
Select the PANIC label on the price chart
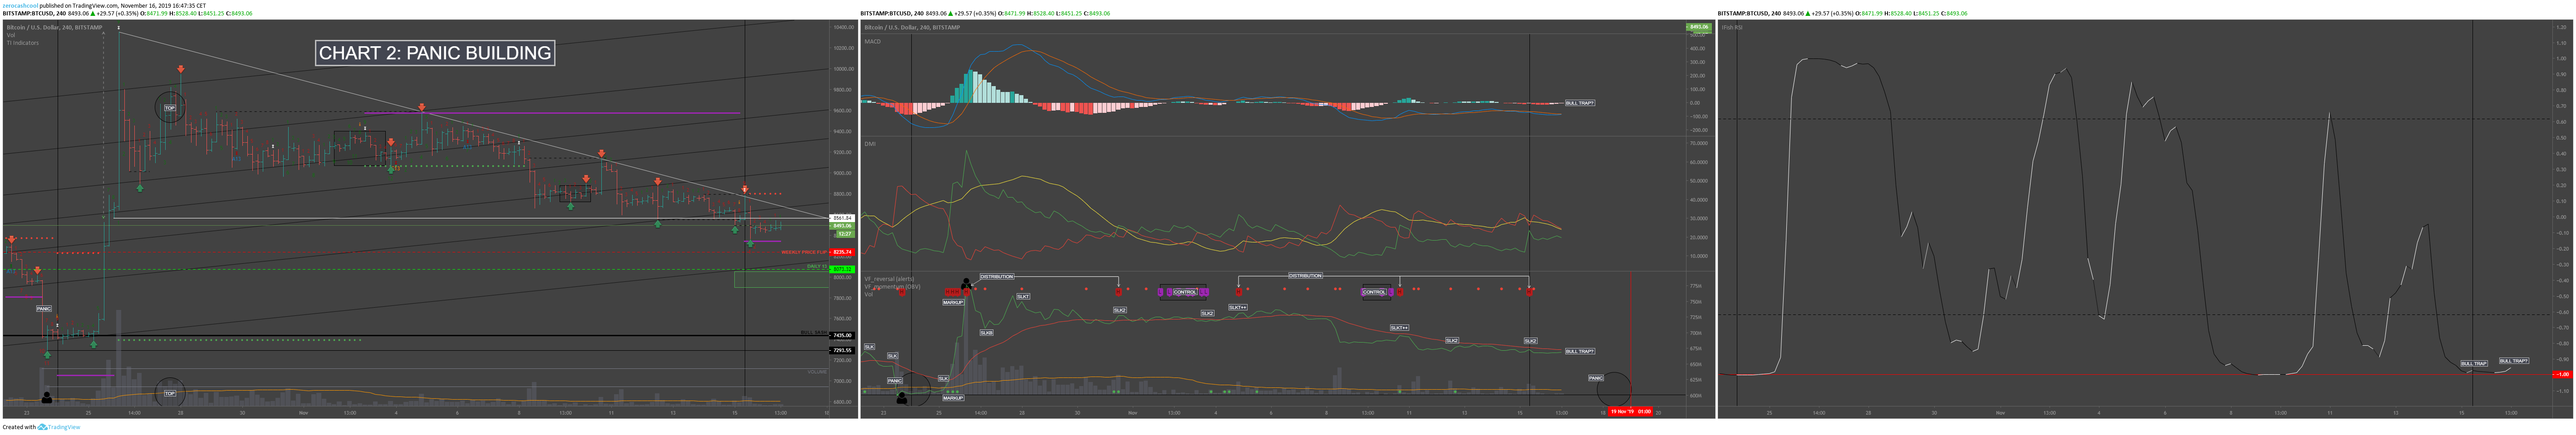[x=44, y=309]
